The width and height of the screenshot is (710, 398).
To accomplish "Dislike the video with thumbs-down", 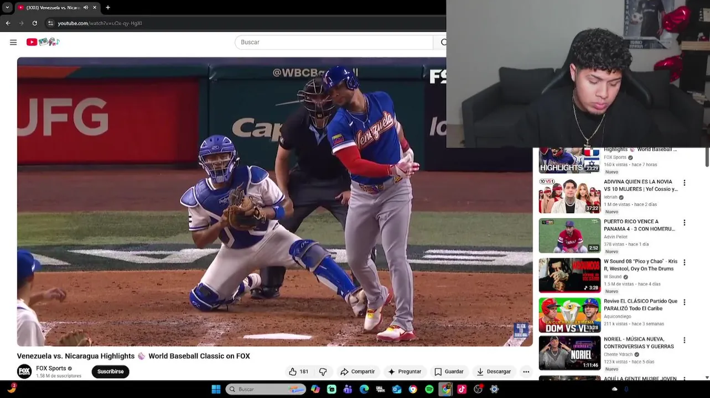I will (x=323, y=371).
